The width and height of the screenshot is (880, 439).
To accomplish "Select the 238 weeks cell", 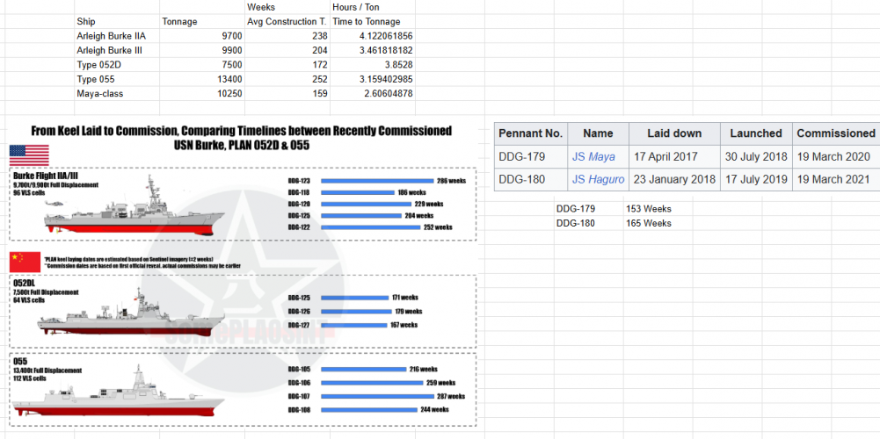I will point(287,36).
